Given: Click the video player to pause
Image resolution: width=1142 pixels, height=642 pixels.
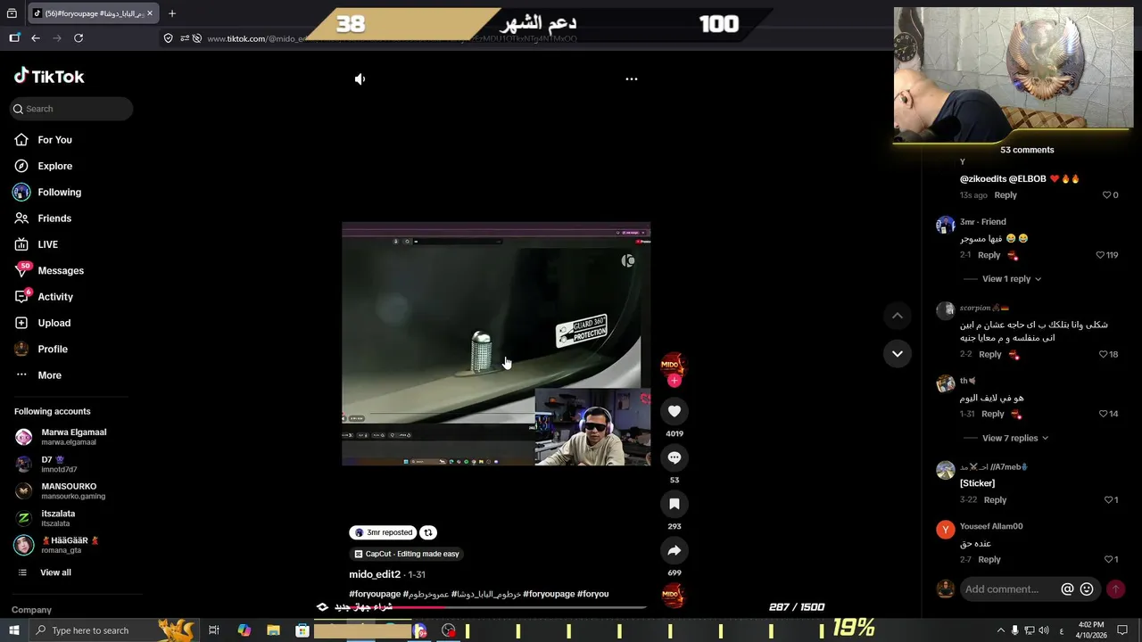Looking at the screenshot, I should (x=496, y=343).
